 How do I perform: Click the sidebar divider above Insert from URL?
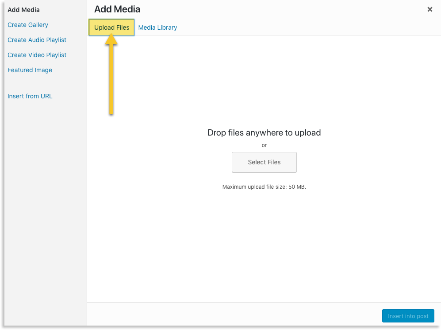[x=42, y=83]
